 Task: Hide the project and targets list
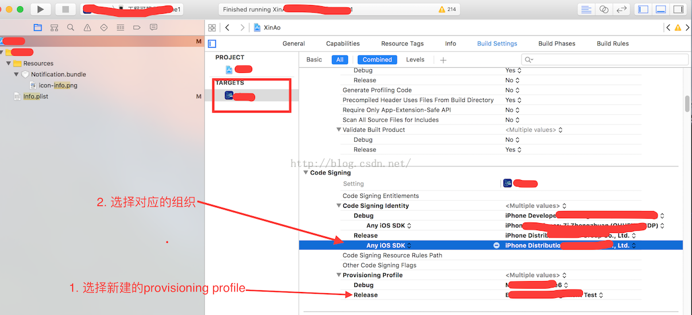coord(212,44)
